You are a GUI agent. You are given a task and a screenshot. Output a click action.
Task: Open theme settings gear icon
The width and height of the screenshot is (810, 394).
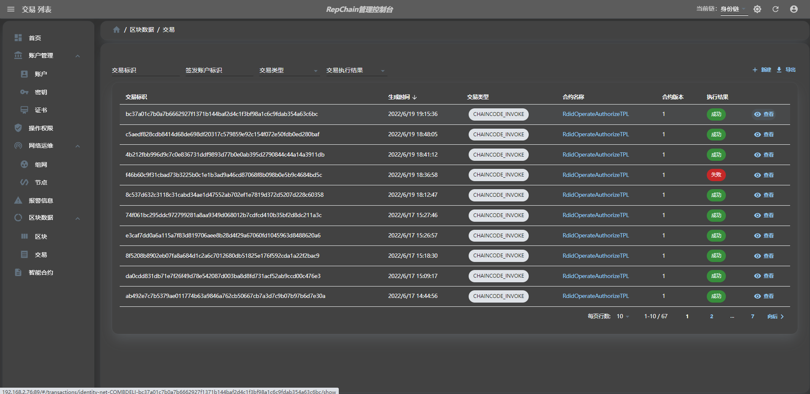[x=757, y=9]
